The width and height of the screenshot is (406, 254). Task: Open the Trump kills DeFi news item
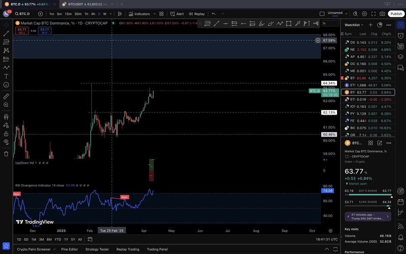tap(368, 216)
